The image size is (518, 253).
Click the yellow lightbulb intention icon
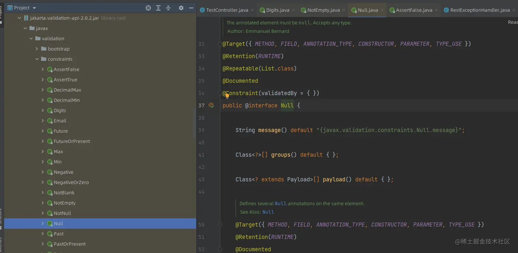click(227, 96)
